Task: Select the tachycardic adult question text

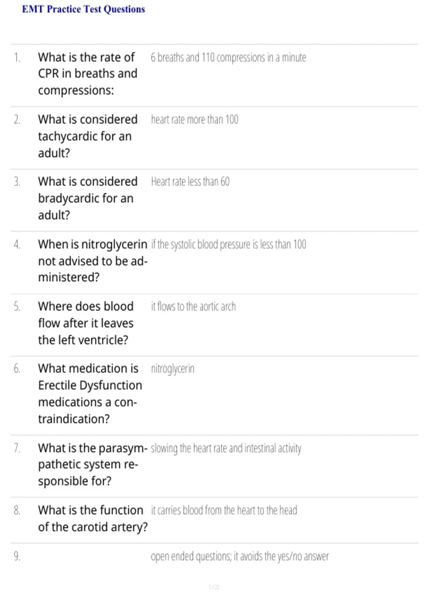Action: click(x=88, y=136)
